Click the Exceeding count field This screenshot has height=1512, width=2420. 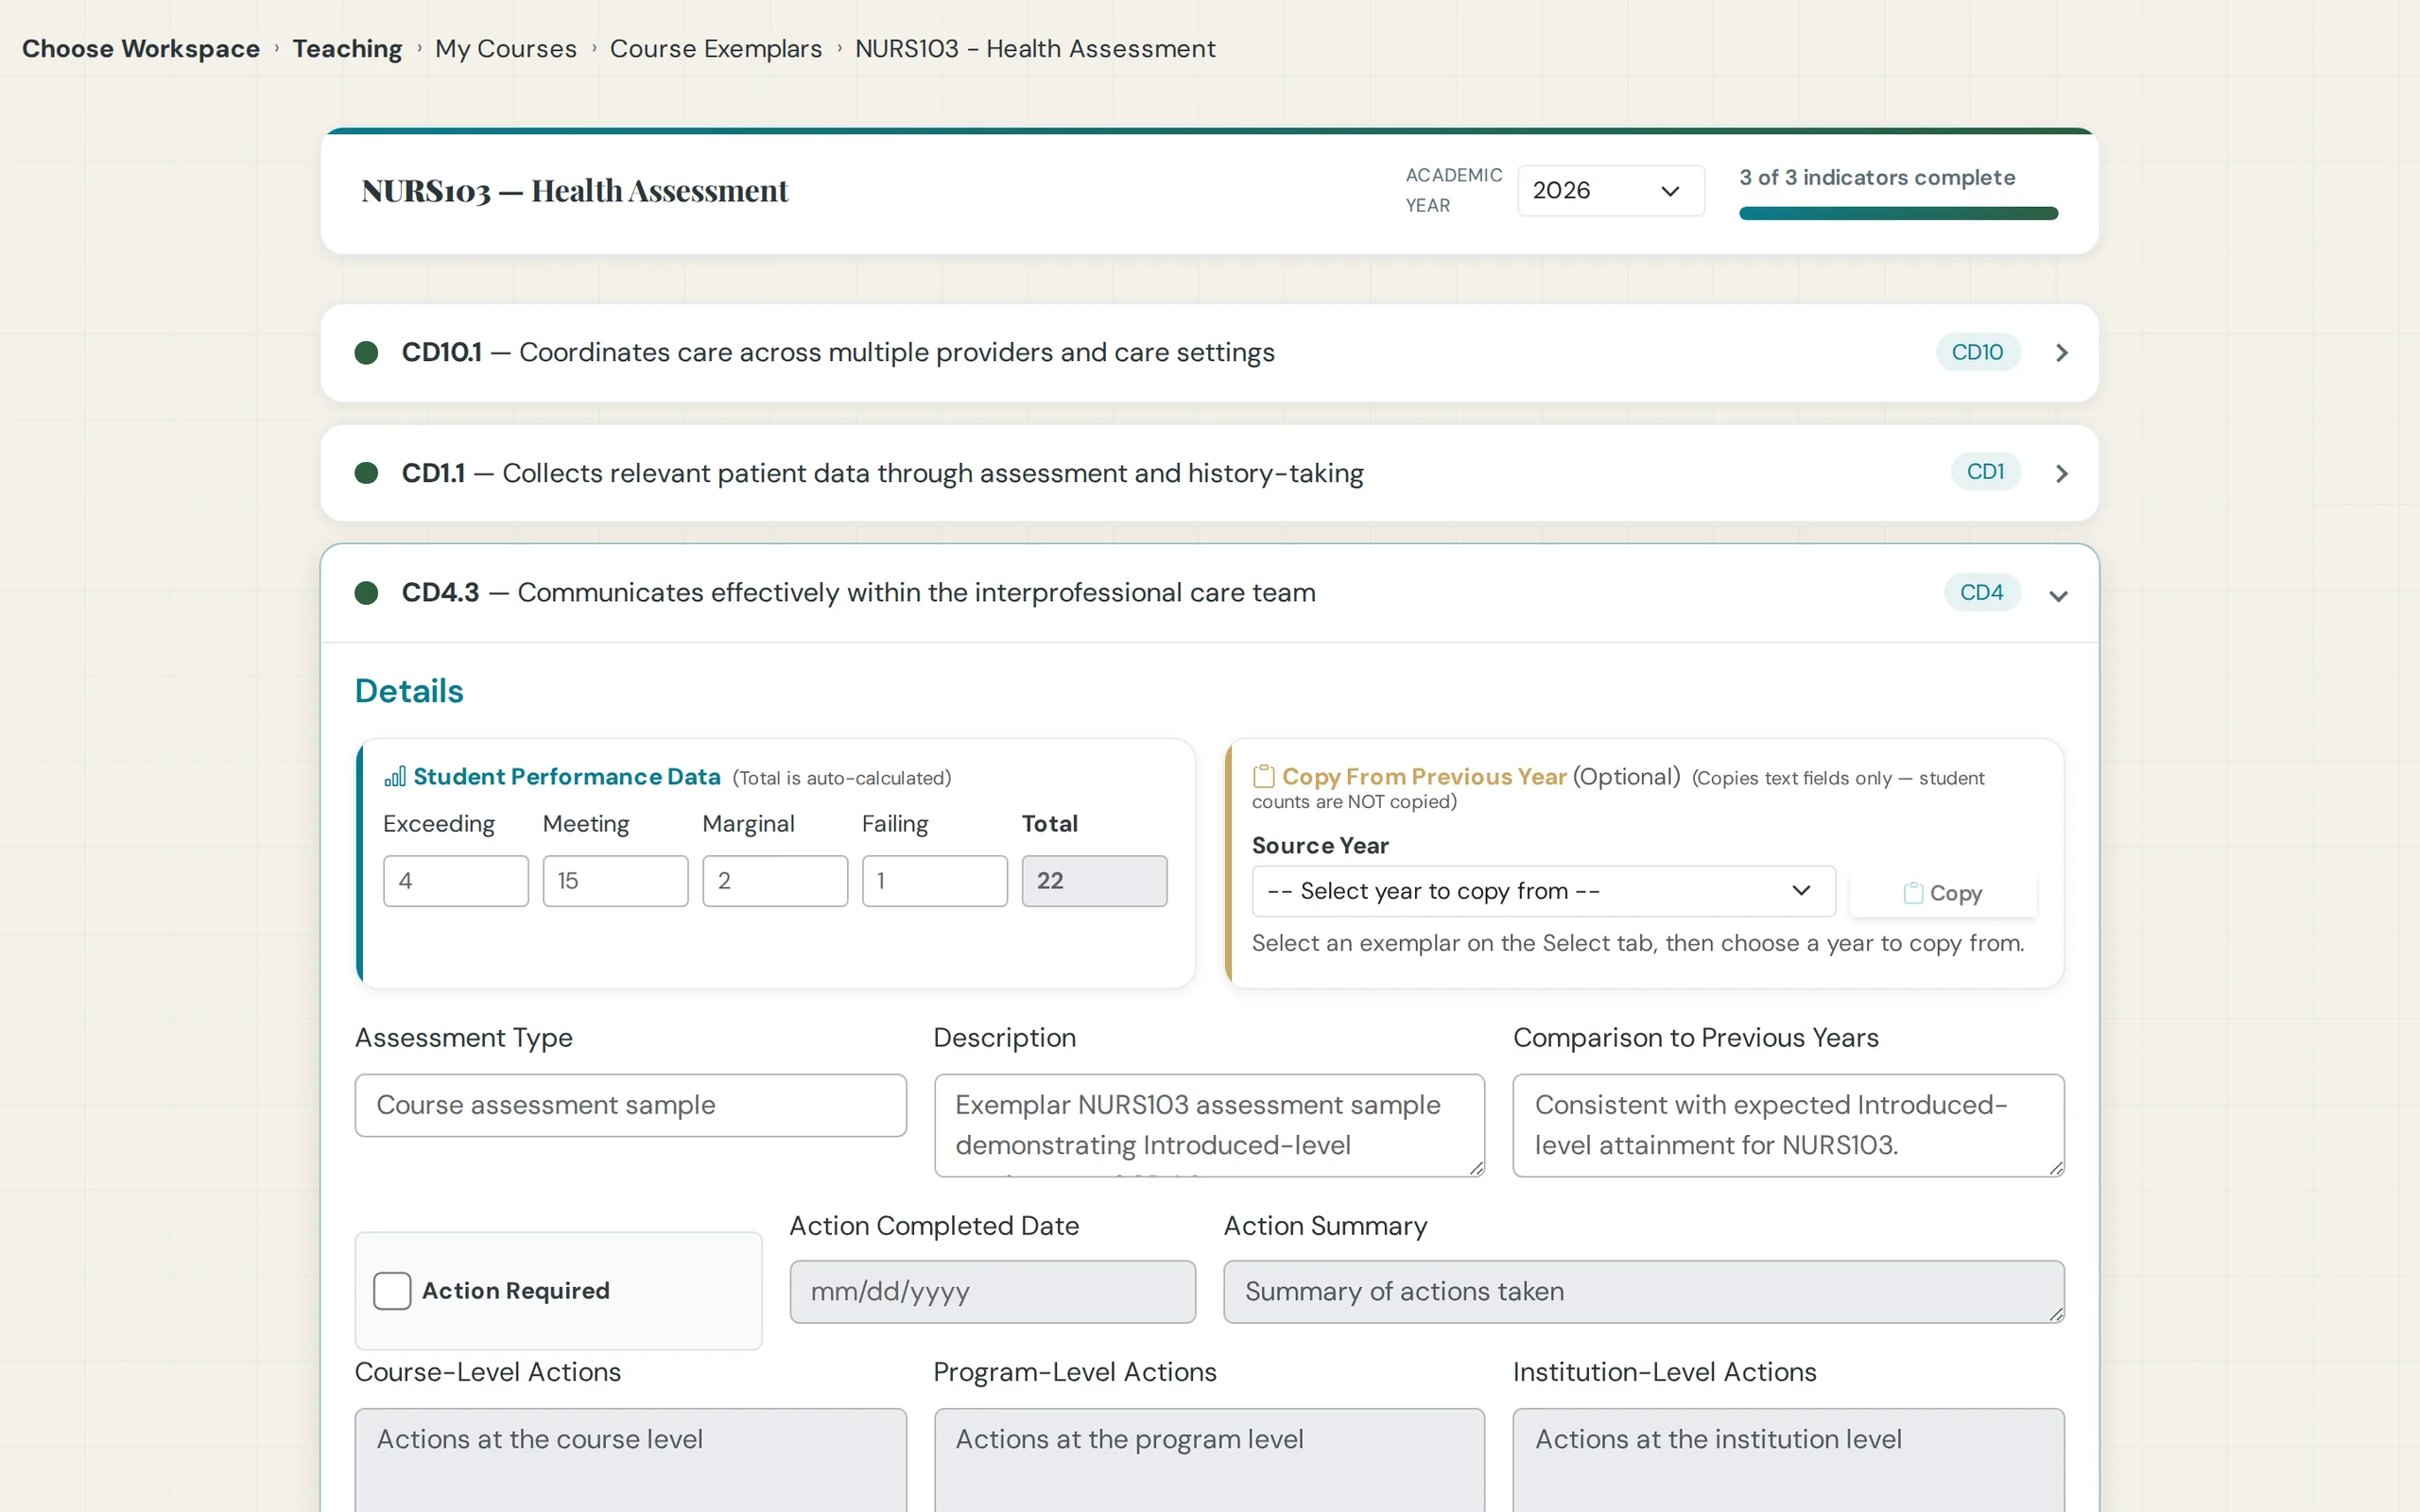tap(456, 881)
